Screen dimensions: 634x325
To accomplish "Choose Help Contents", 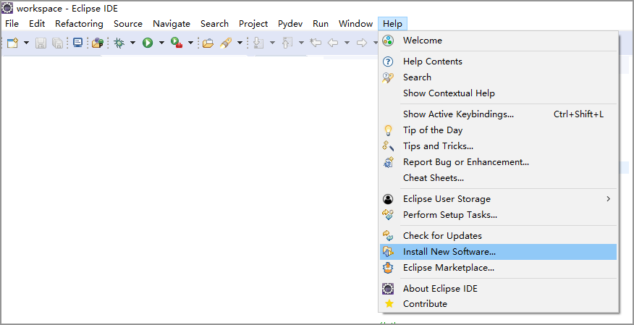I will [498, 62].
